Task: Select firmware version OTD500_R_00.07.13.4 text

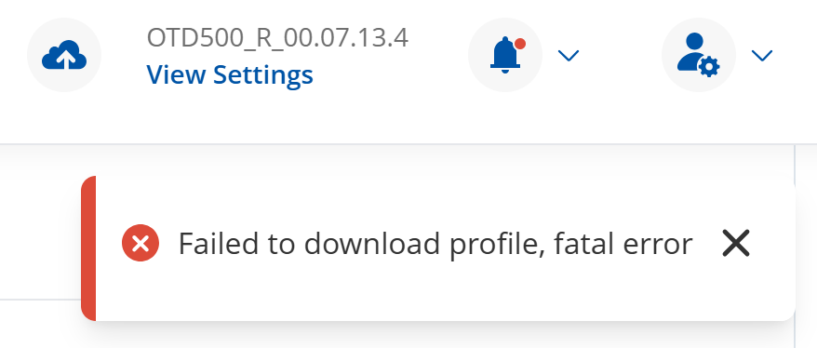Action: coord(277,38)
